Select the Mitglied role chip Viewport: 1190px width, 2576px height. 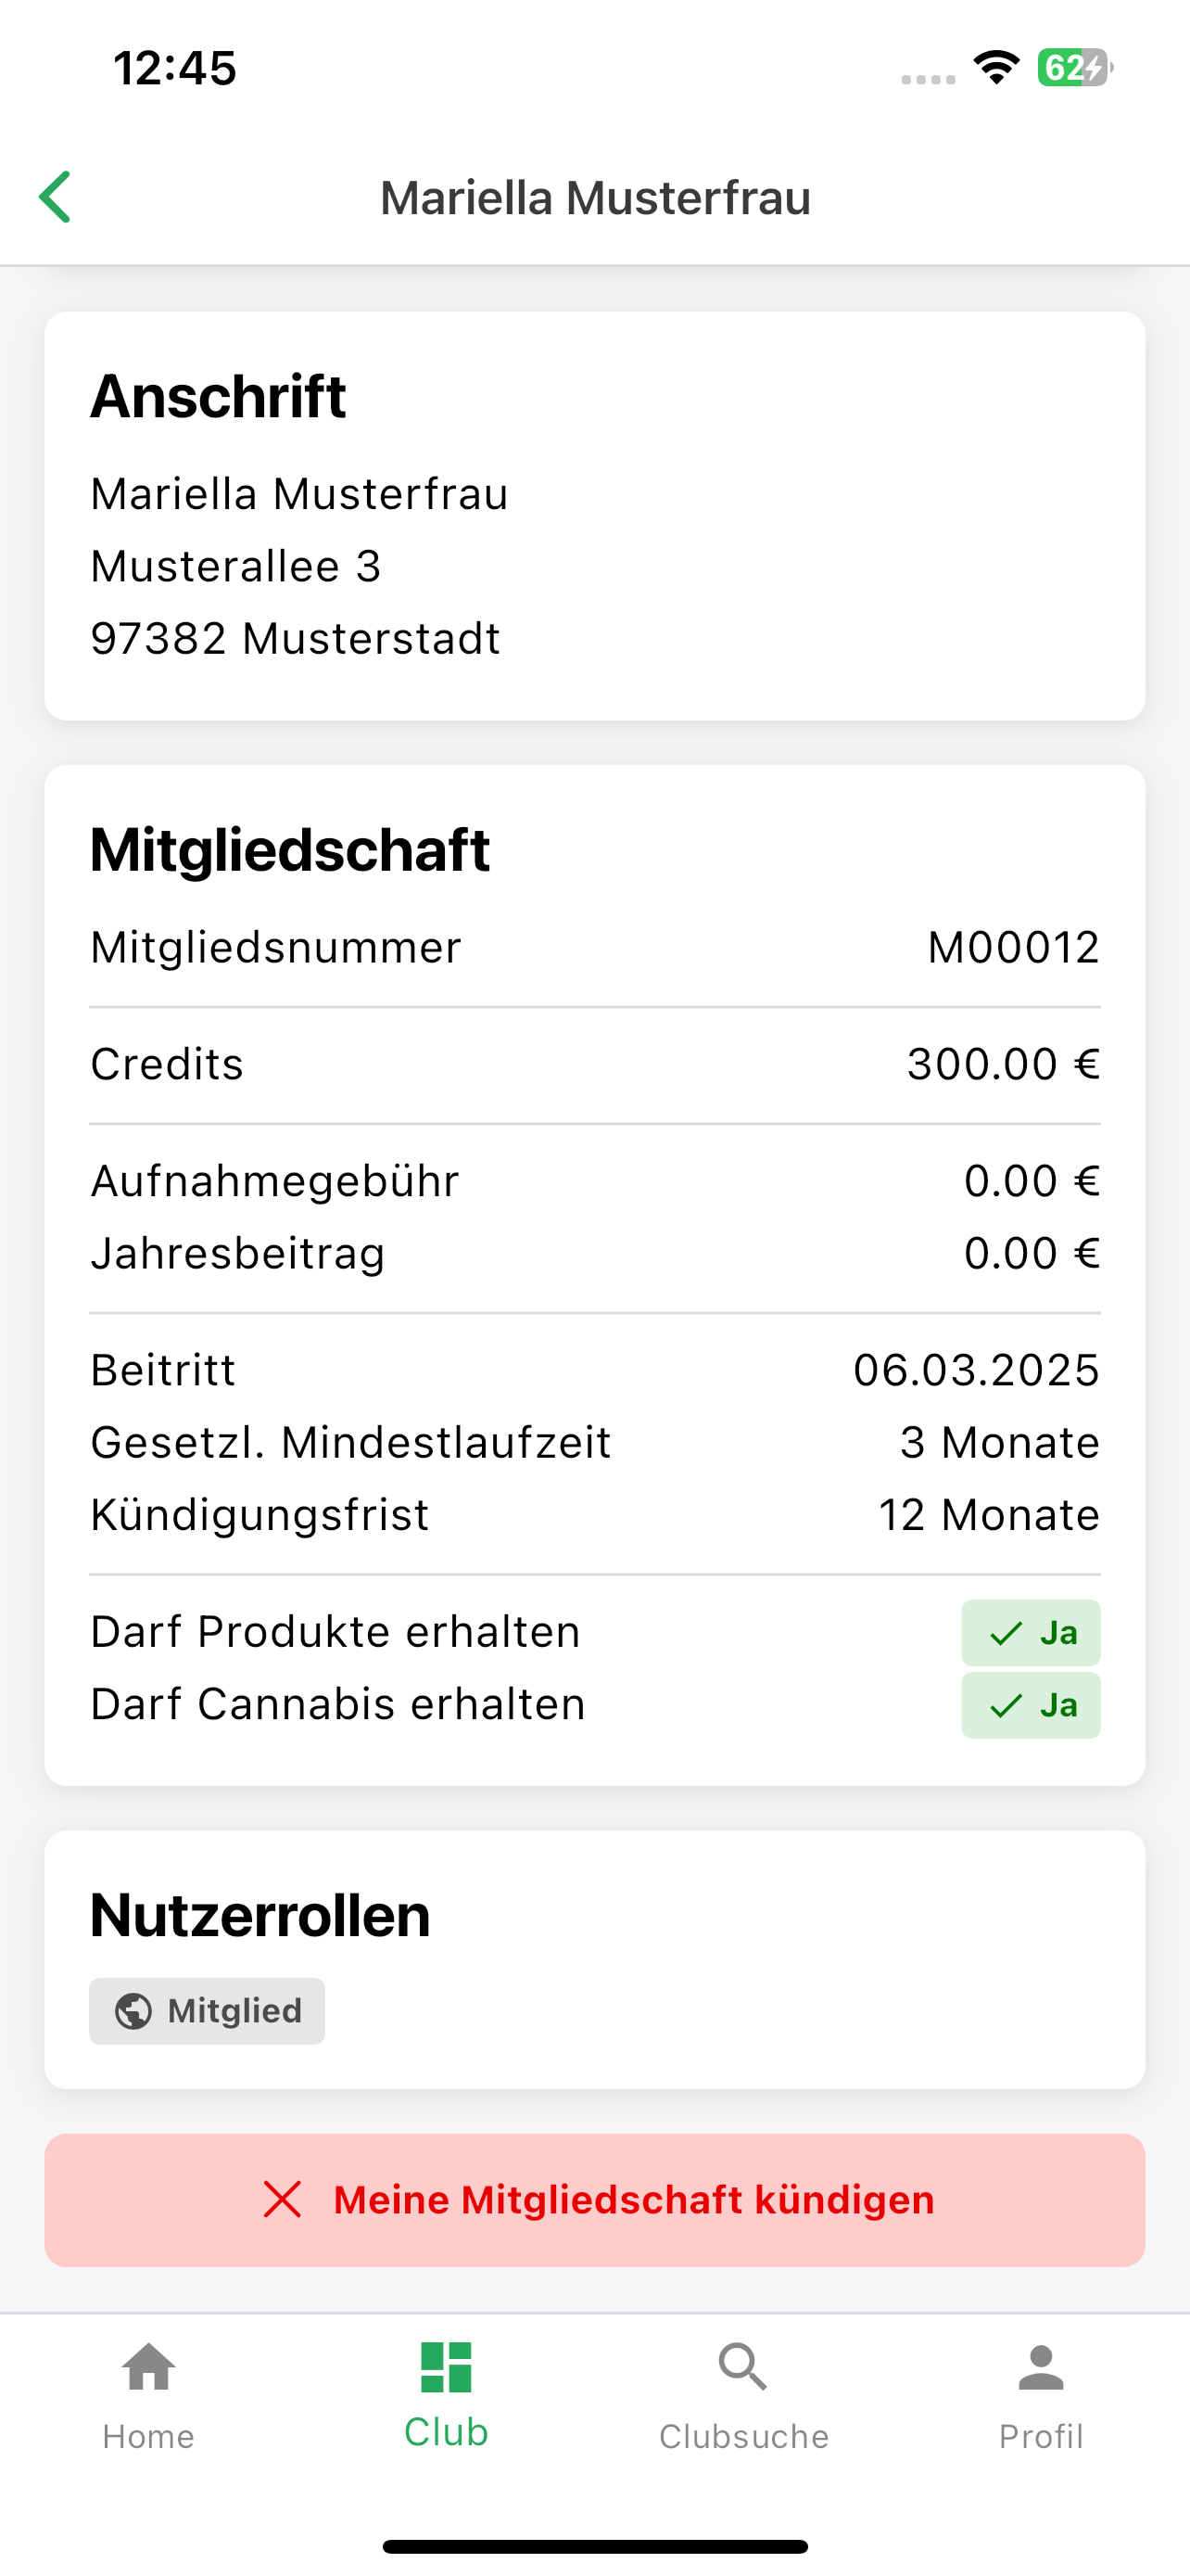click(207, 2011)
